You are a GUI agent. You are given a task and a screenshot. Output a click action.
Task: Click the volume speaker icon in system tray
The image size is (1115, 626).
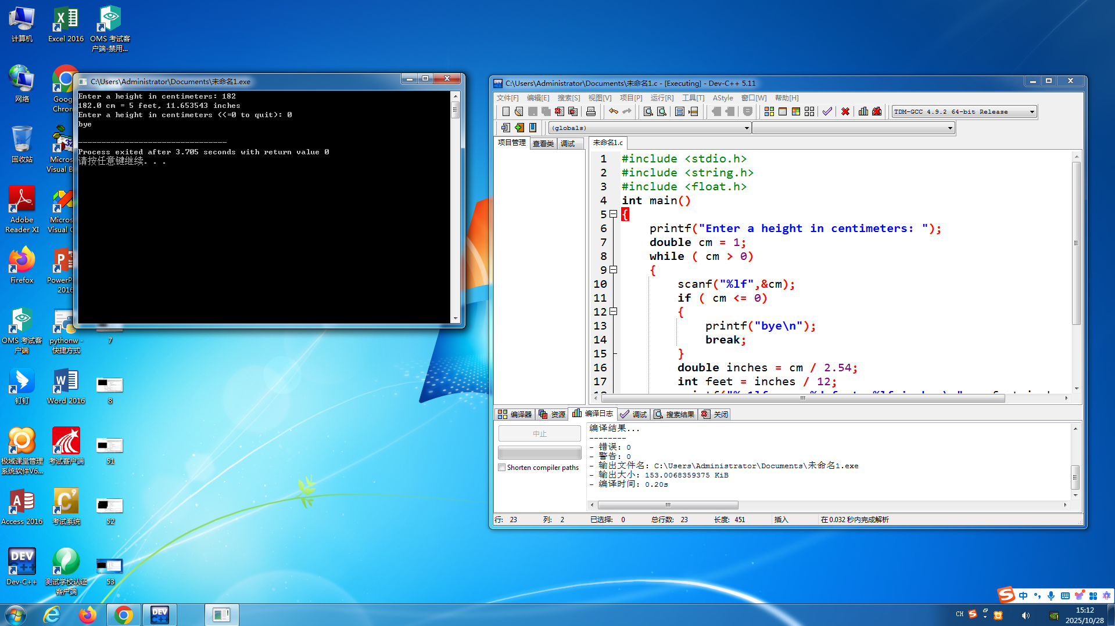click(x=1026, y=616)
